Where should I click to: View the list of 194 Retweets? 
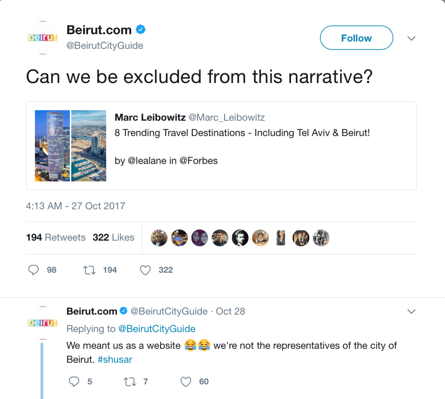pyautogui.click(x=56, y=237)
